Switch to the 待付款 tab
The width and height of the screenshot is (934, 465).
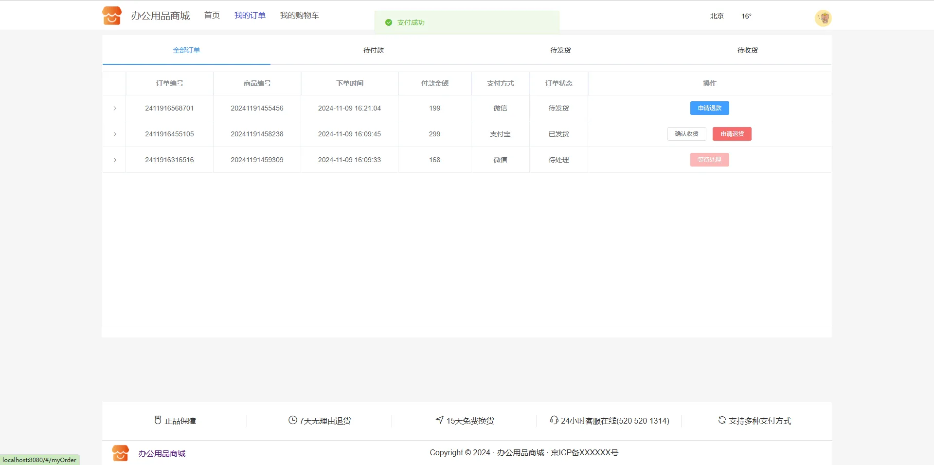(373, 50)
